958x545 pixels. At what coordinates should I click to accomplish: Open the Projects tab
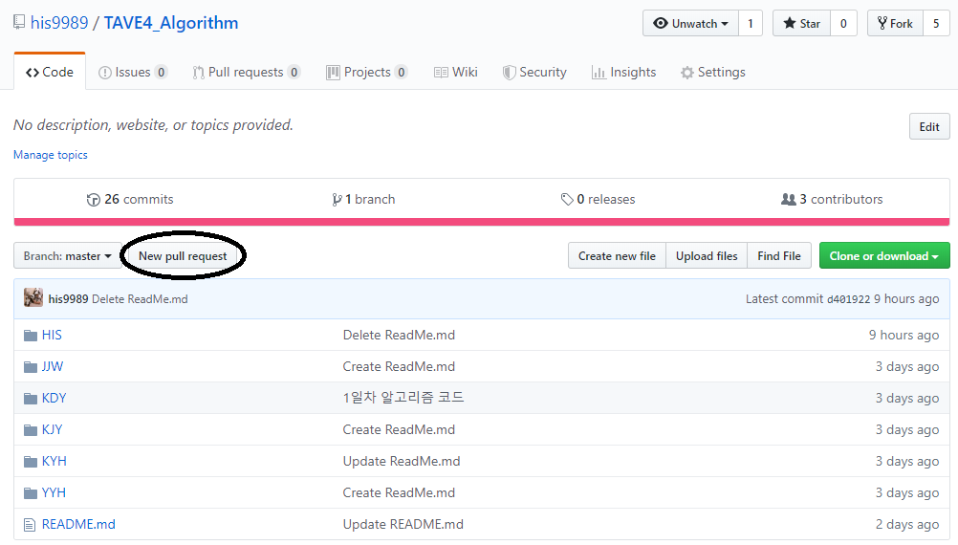tap(366, 72)
